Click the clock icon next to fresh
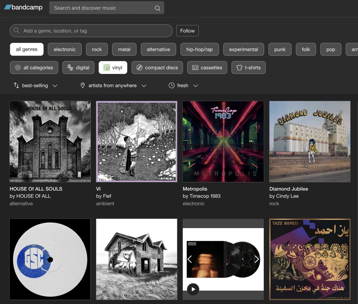The width and height of the screenshot is (358, 304). [172, 85]
